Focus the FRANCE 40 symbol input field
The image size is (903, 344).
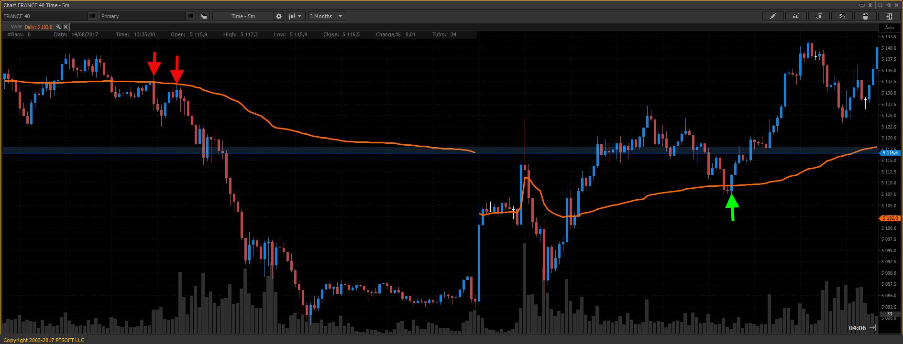tap(45, 16)
